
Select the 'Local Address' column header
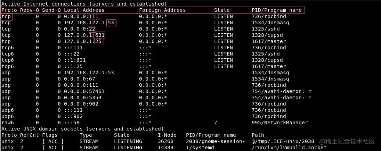tap(84, 10)
